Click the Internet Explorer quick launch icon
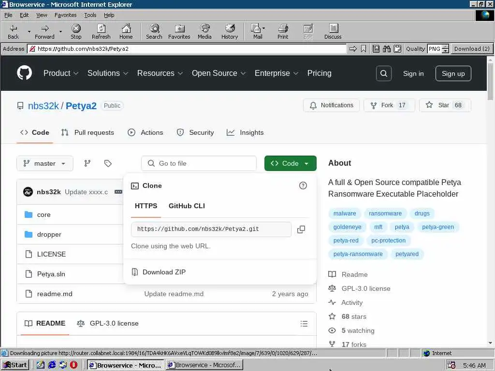 (x=52, y=365)
